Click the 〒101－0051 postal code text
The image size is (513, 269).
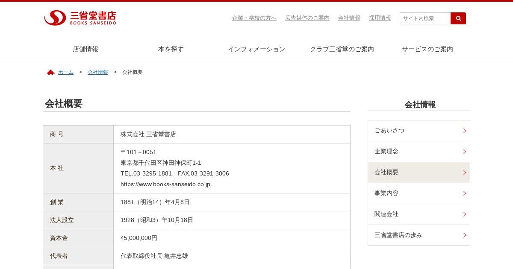point(139,152)
